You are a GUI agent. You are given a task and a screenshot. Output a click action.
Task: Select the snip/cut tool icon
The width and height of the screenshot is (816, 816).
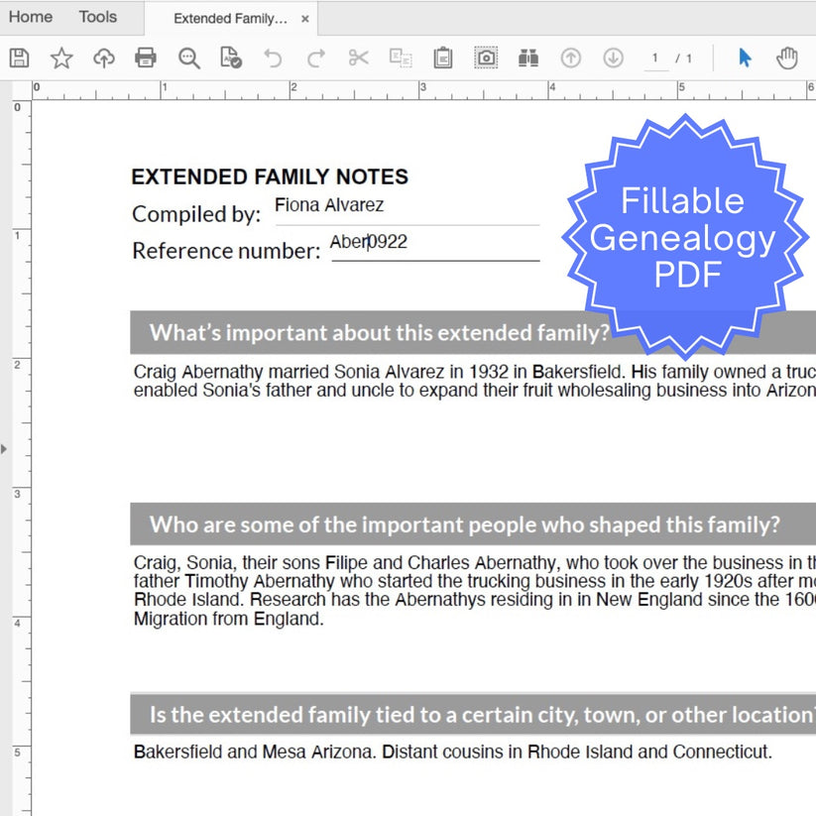(358, 57)
